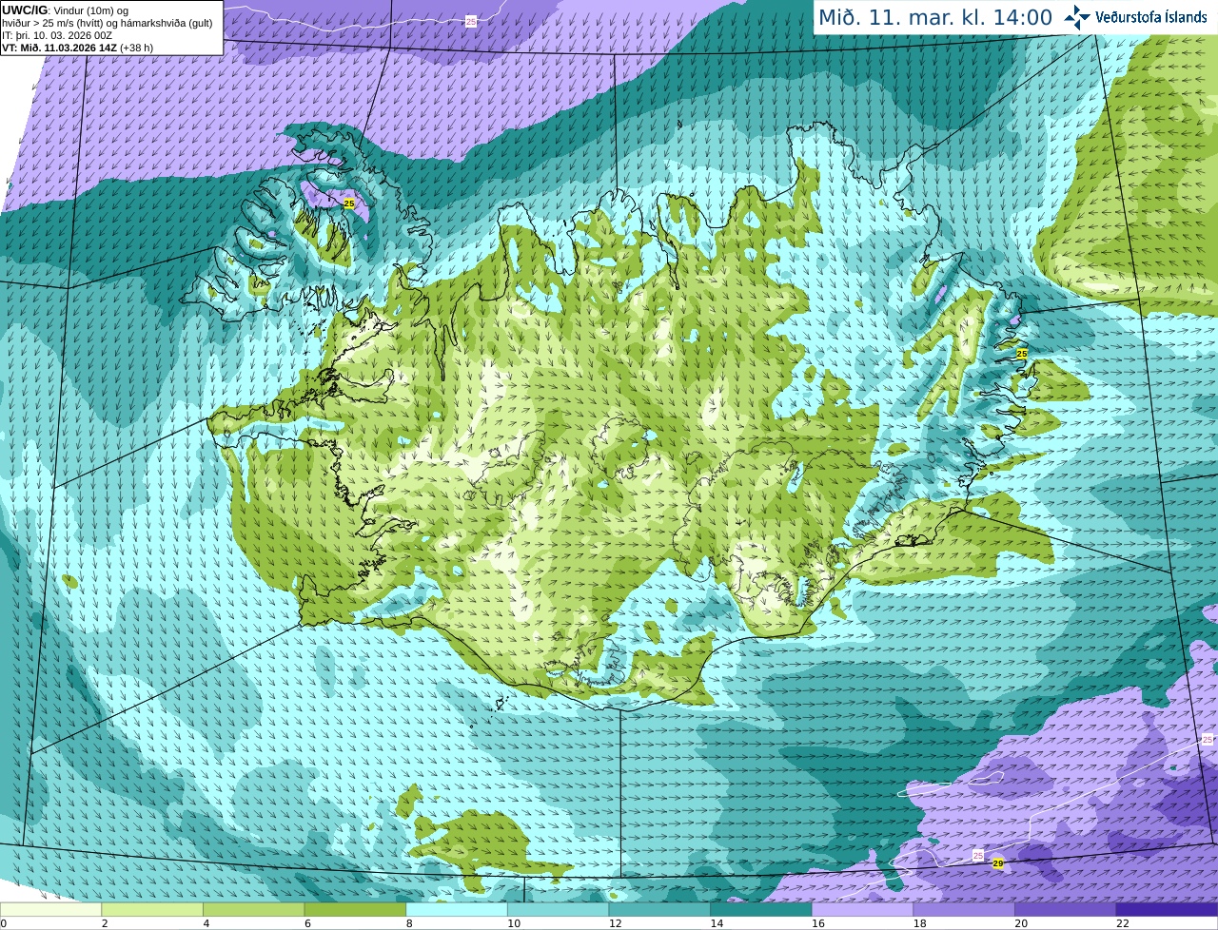Click the yellow 25 gust marker in Westfjords
The width and height of the screenshot is (1218, 930).
click(349, 203)
